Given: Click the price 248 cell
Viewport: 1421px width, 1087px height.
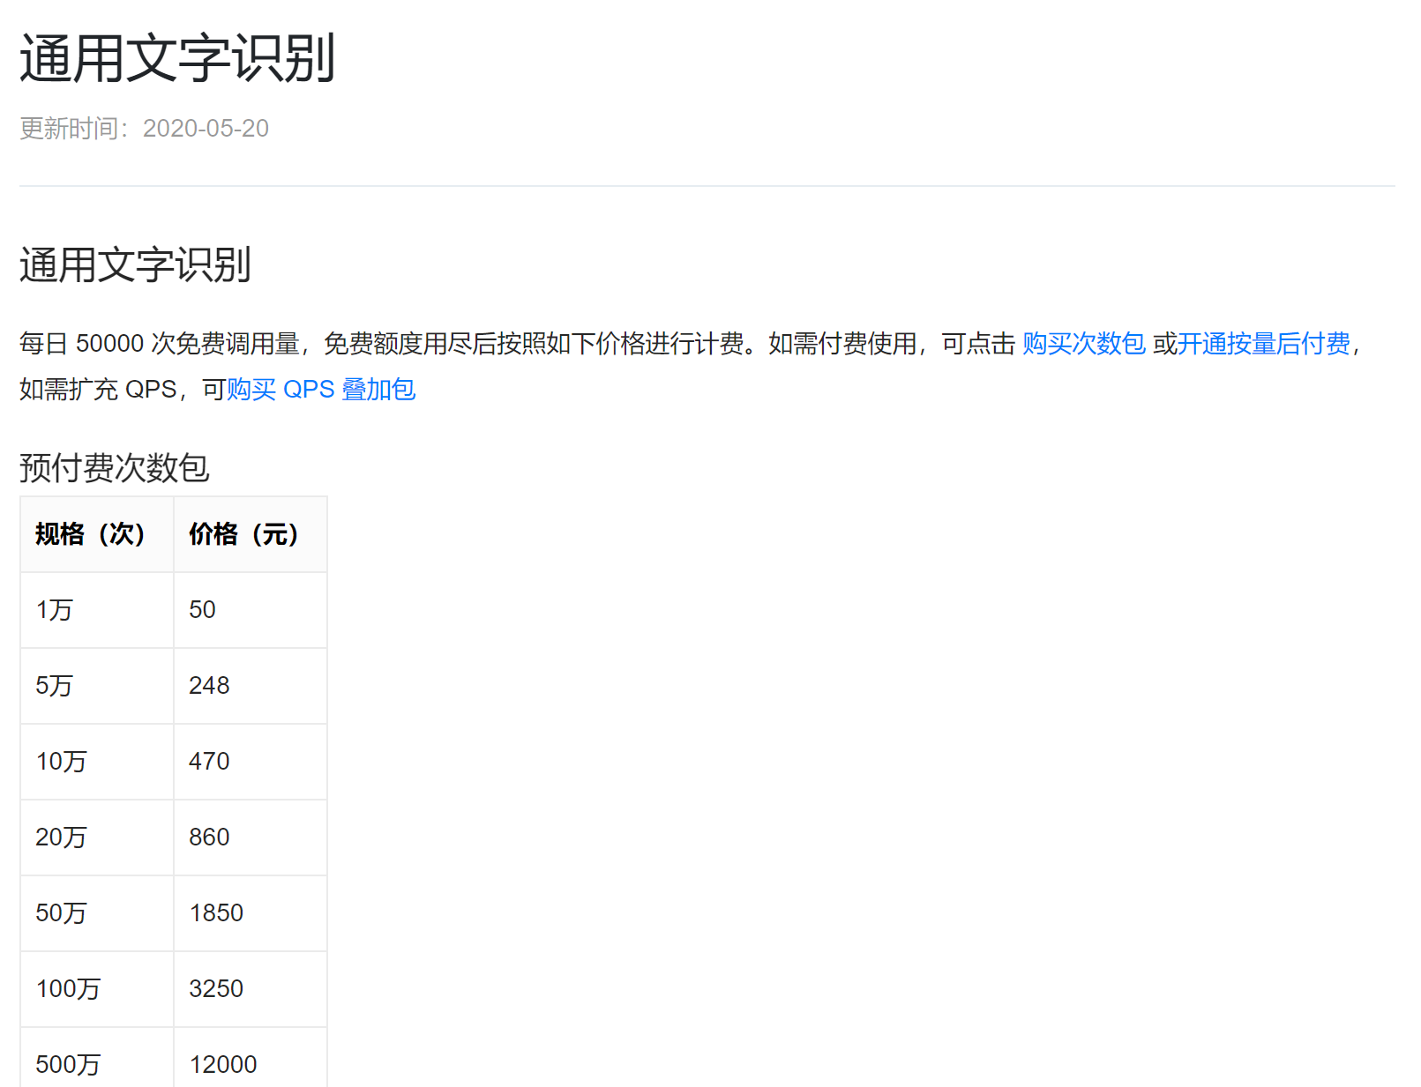Looking at the screenshot, I should click(x=208, y=685).
